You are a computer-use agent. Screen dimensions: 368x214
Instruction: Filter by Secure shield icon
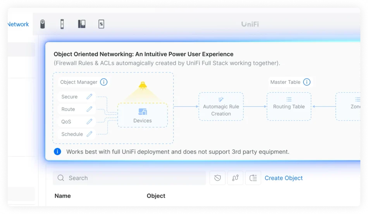pyautogui.click(x=217, y=178)
